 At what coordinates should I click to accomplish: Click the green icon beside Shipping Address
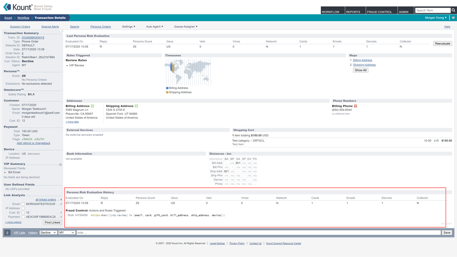136,106
